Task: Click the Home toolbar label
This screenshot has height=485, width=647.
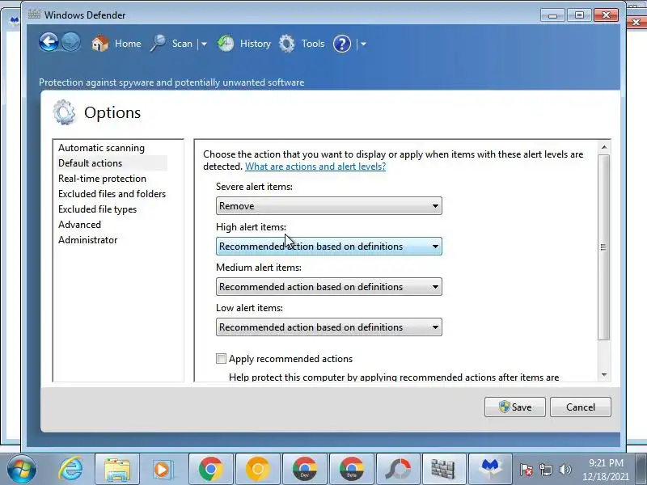Action: click(x=128, y=44)
